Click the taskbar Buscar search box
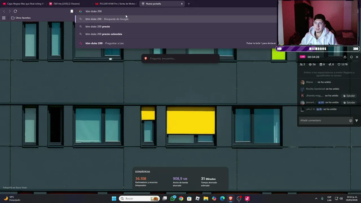The image size is (361, 203). click(139, 198)
